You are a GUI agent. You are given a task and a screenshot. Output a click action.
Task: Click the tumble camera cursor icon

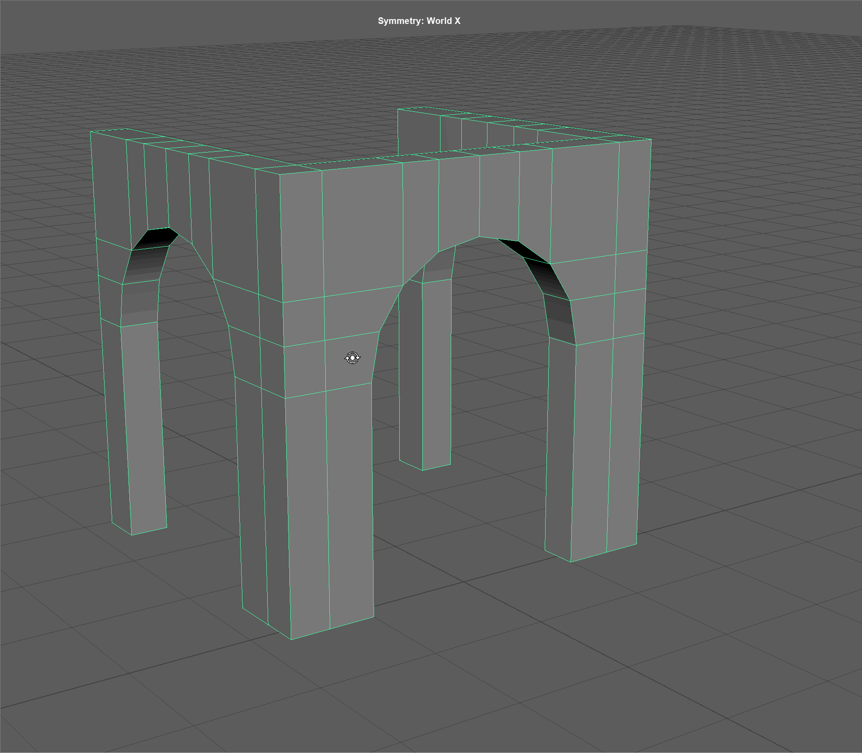point(352,358)
